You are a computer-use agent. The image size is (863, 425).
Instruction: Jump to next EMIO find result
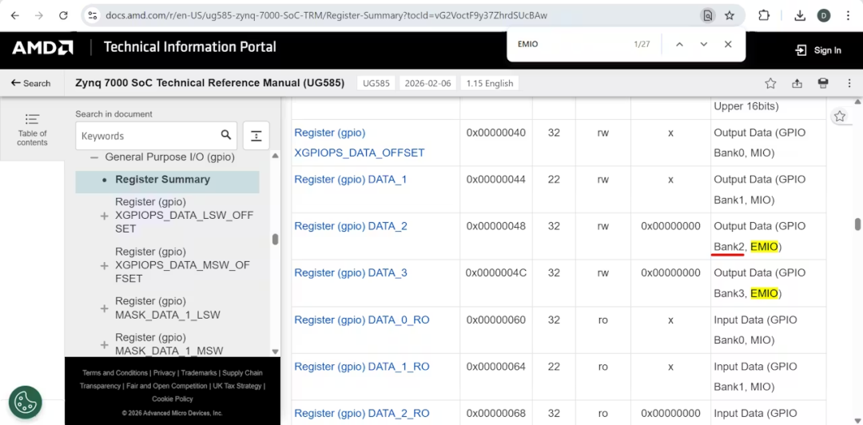pos(703,44)
